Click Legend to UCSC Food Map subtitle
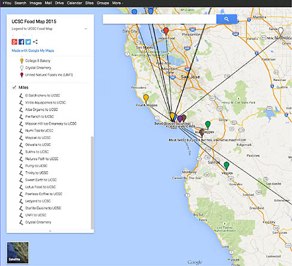292x266 pixels. click(x=32, y=29)
